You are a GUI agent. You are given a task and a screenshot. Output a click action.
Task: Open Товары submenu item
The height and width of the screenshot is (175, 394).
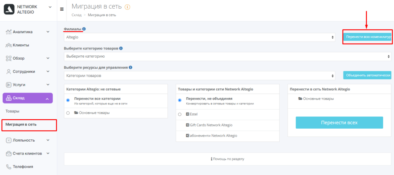coord(13,111)
